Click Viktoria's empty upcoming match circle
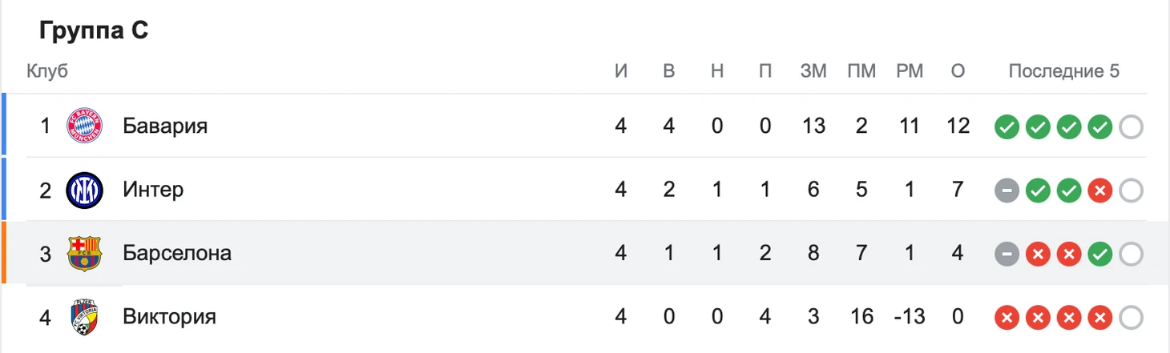Screen dimensions: 1170x353 coord(1131,318)
